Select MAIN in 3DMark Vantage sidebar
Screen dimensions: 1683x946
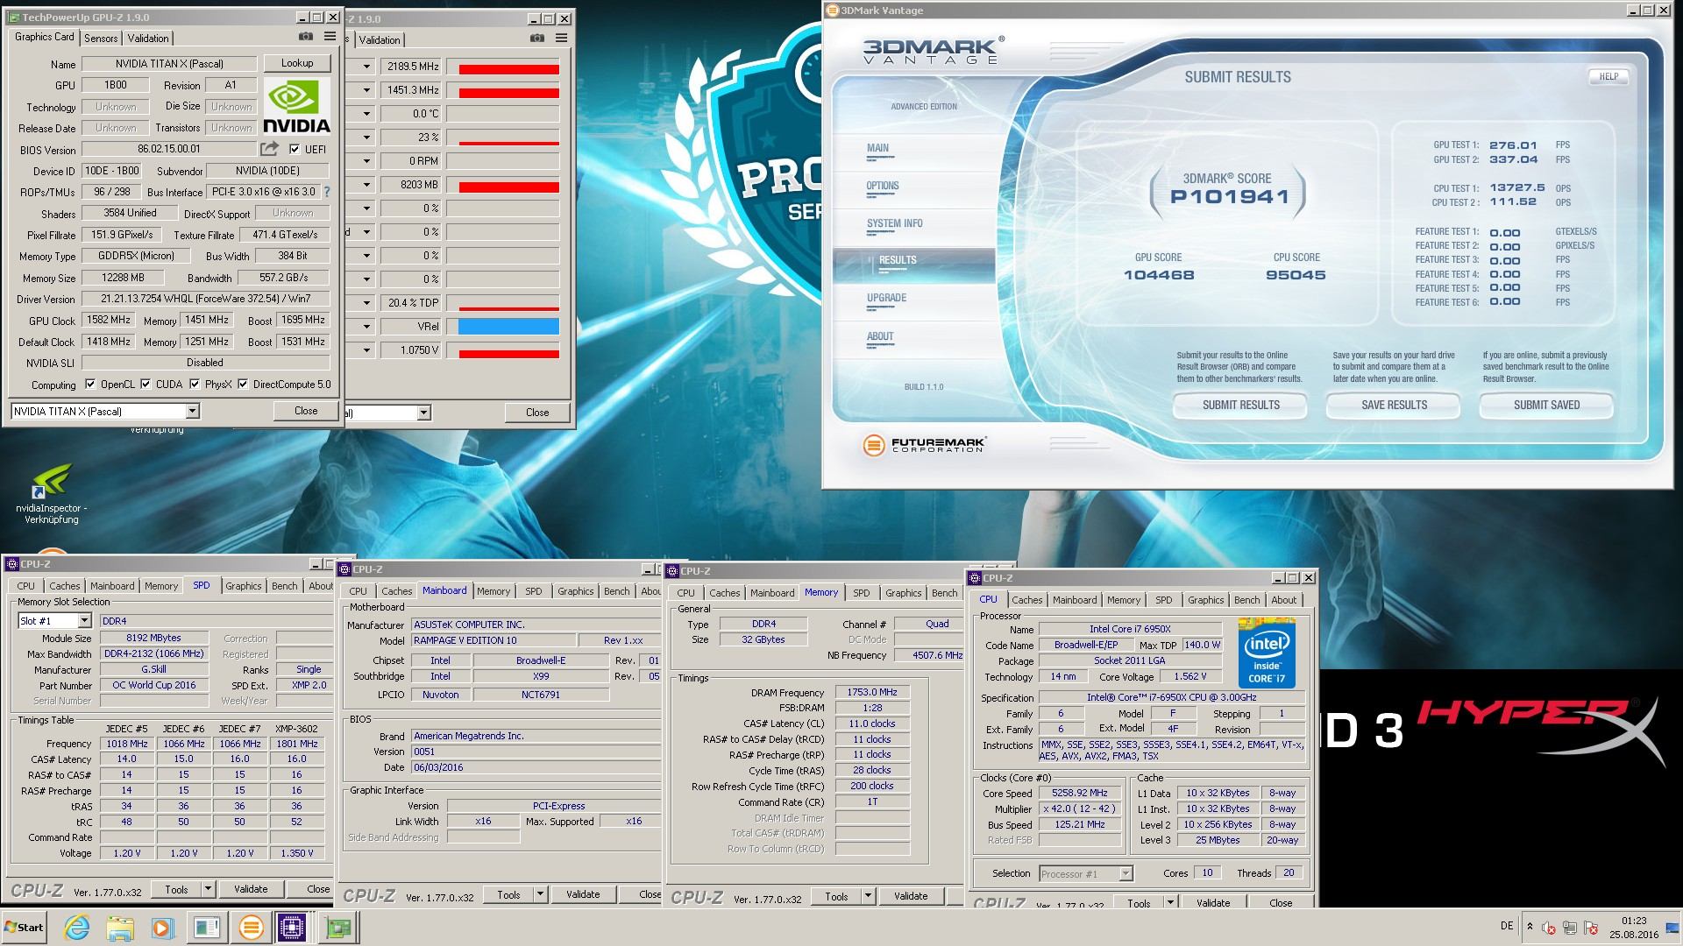point(877,148)
